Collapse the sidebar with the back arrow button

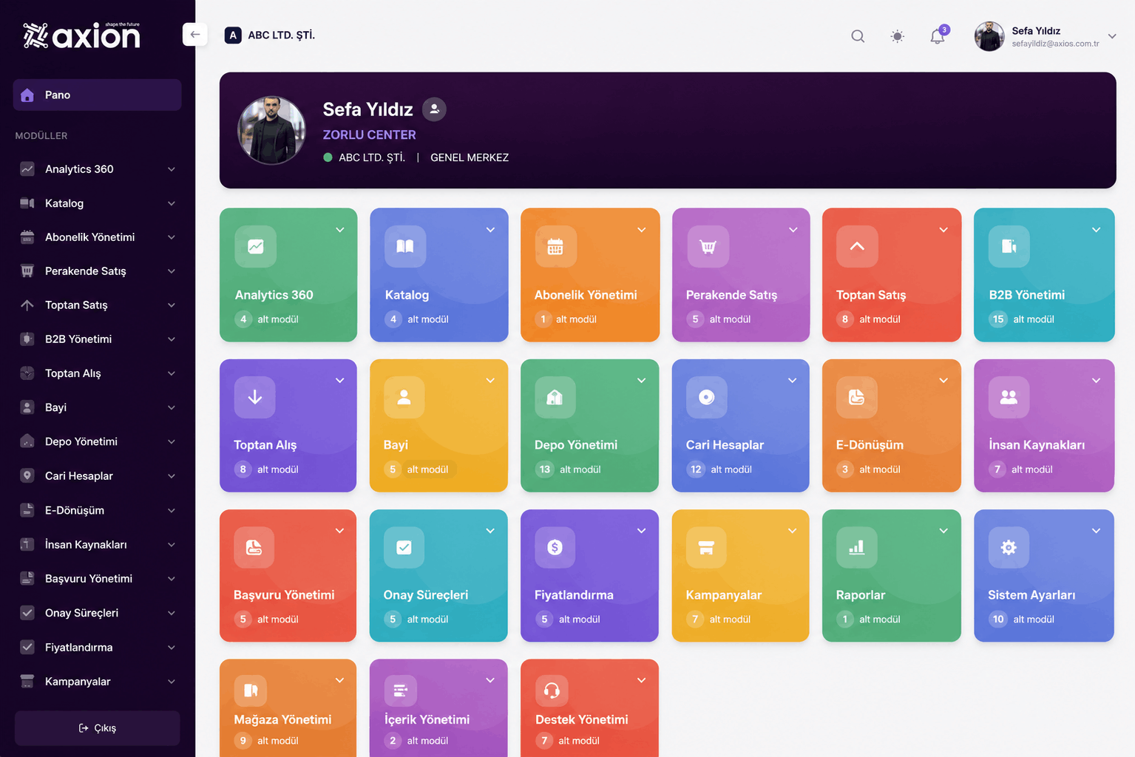(x=195, y=34)
